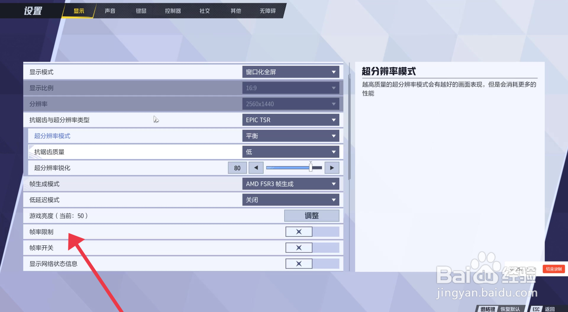Open the 控制器 settings tab
This screenshot has height=312, width=568.
173,11
